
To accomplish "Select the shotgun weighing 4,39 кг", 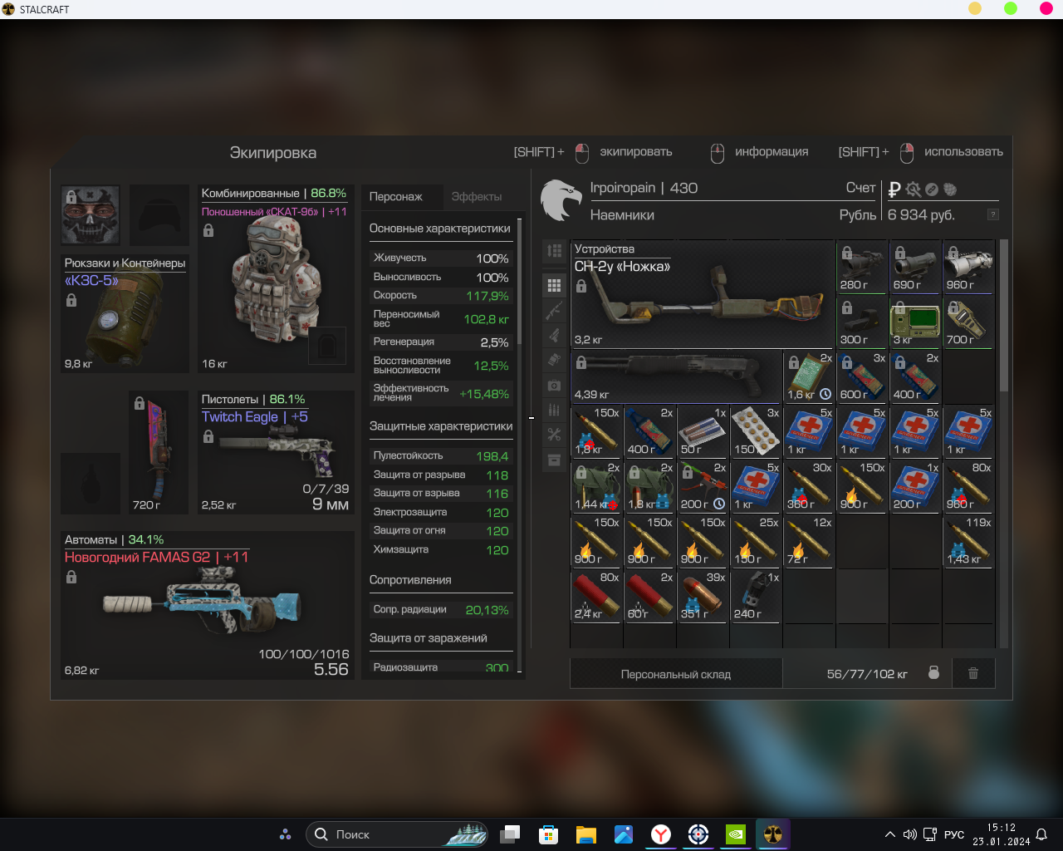I will [677, 376].
